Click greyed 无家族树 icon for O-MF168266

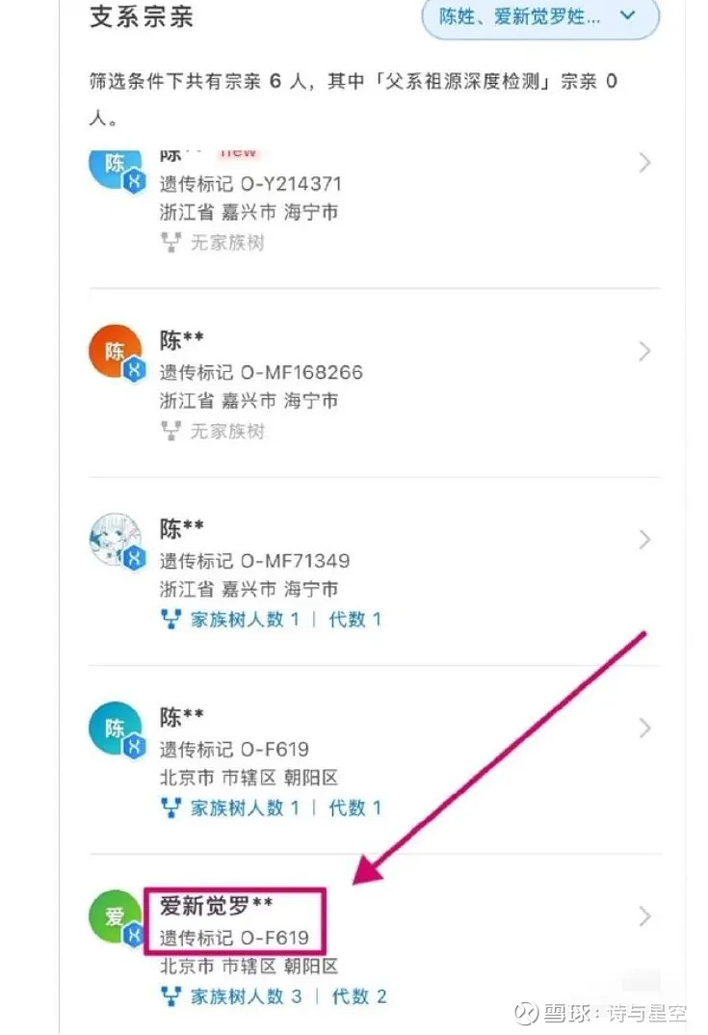click(170, 431)
